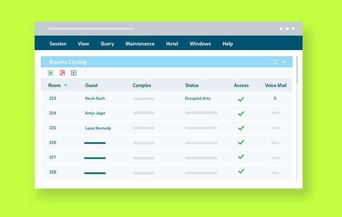Open the Maintenance menu

140,44
